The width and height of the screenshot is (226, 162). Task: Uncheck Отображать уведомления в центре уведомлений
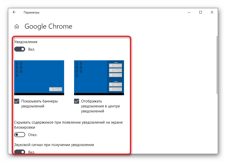(77, 101)
